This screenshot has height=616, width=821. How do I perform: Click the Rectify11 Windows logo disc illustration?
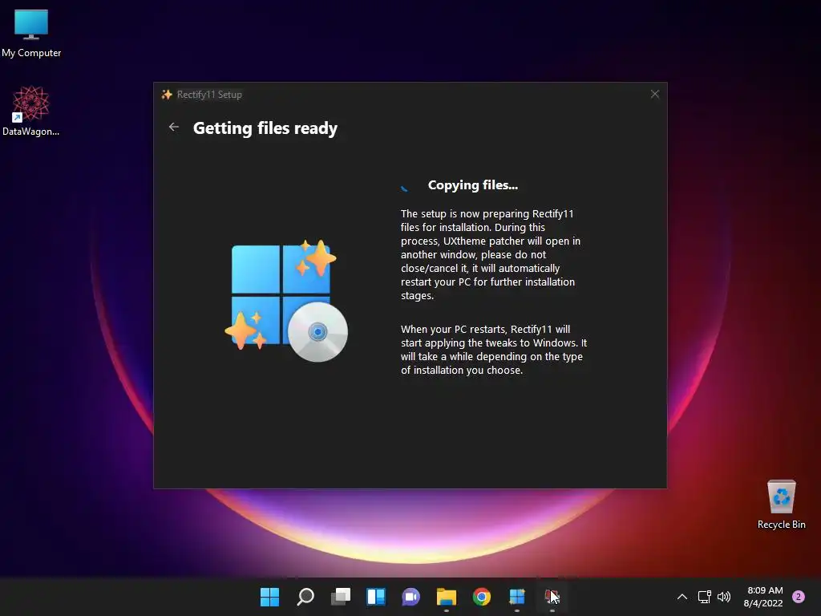(x=286, y=301)
